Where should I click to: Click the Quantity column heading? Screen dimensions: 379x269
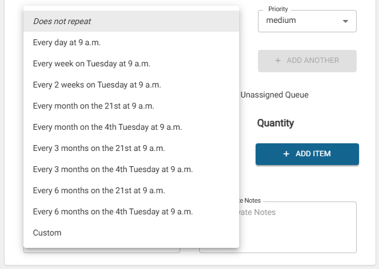(275, 123)
